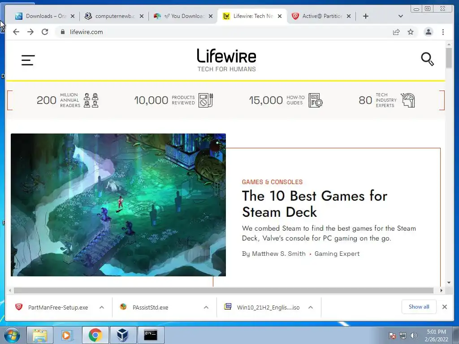Open the tab search dropdown arrow
This screenshot has width=459, height=344.
click(400, 16)
